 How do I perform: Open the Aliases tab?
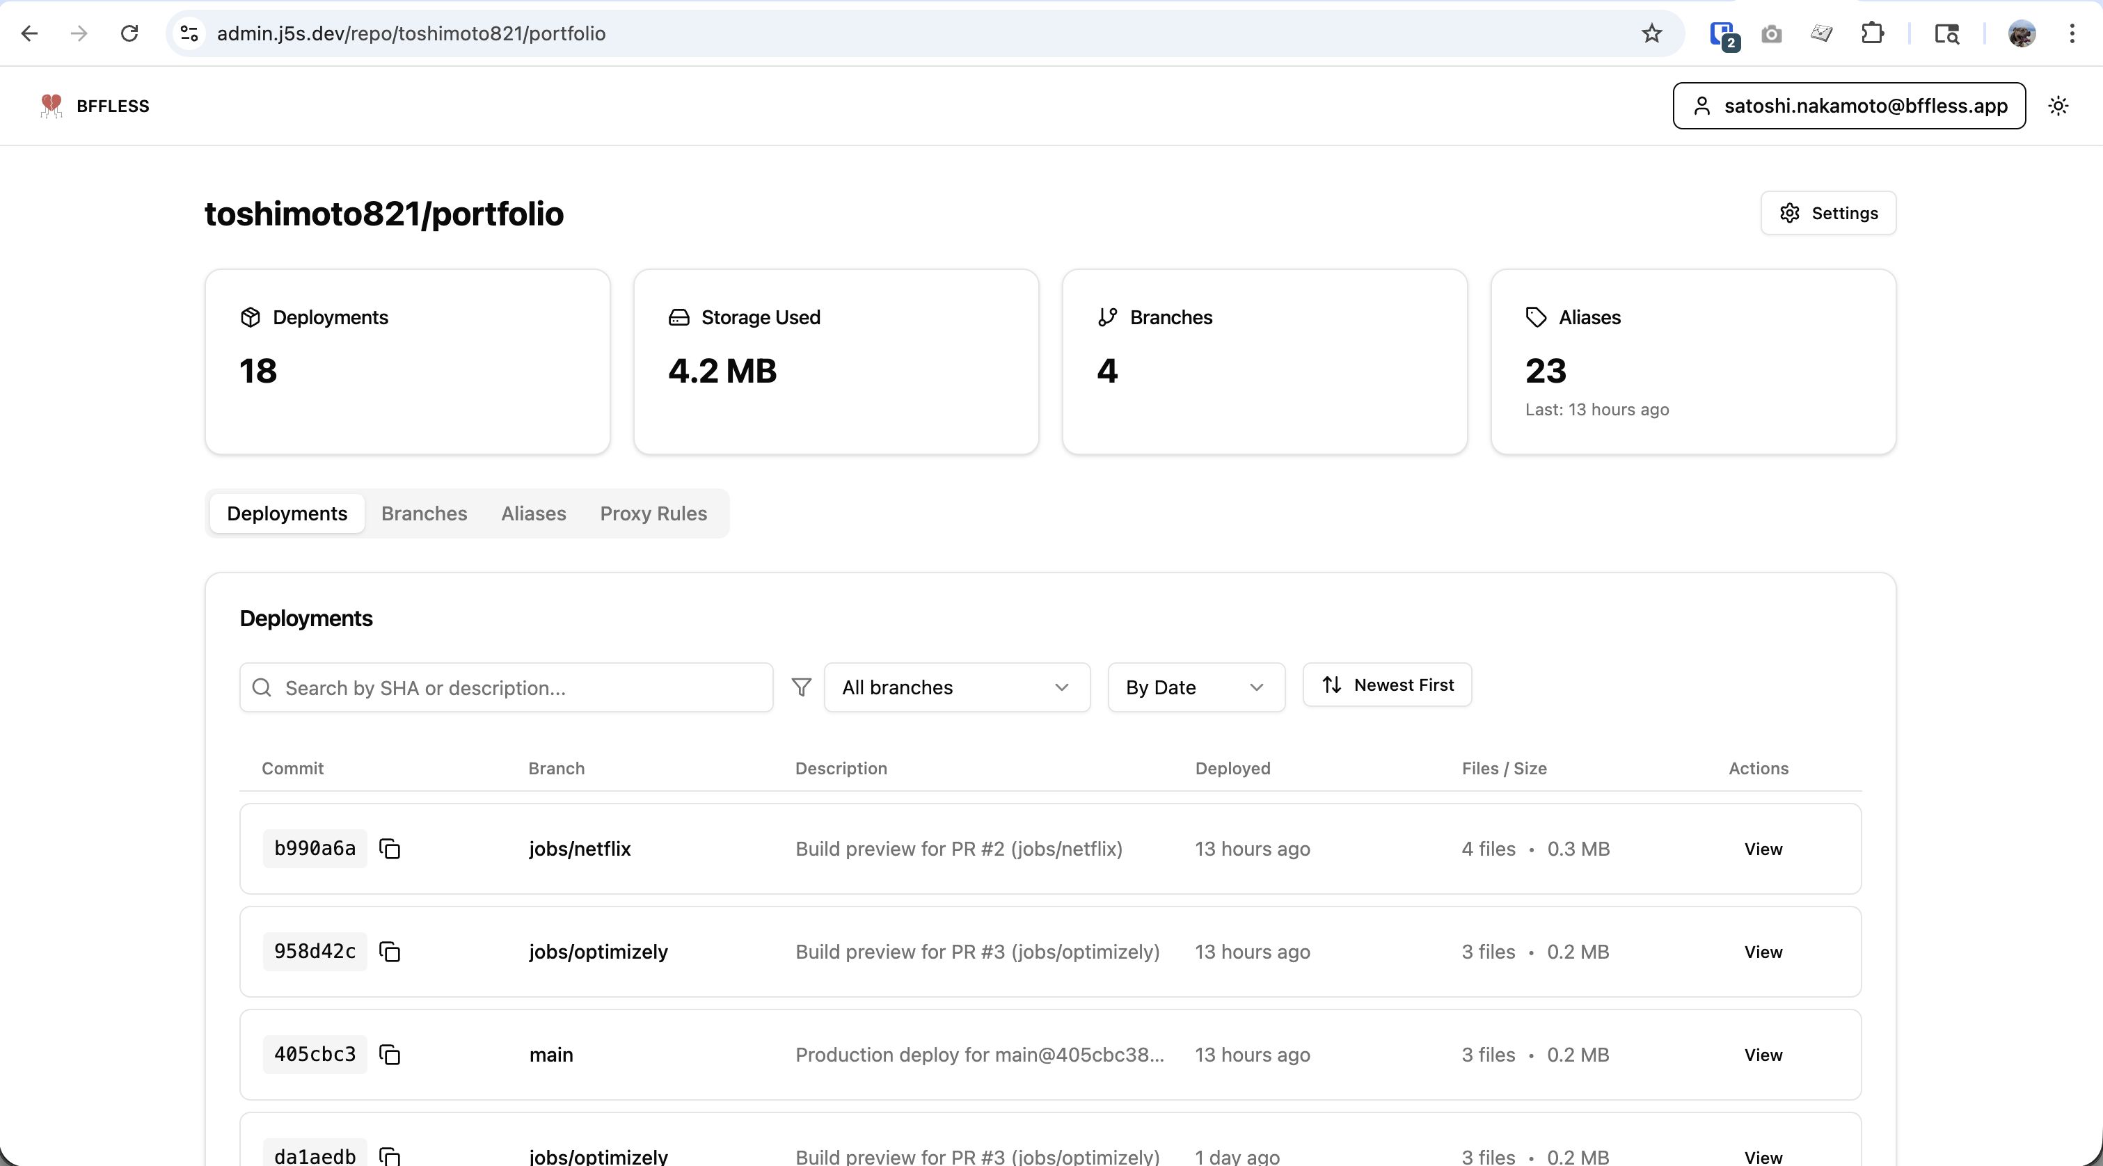coord(533,513)
